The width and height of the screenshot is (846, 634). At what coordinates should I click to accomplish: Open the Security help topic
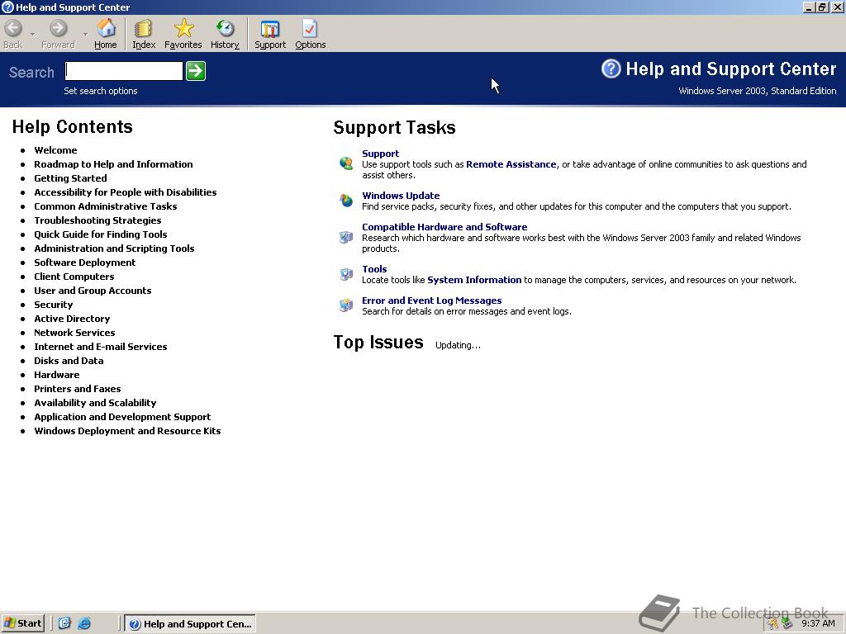[54, 304]
